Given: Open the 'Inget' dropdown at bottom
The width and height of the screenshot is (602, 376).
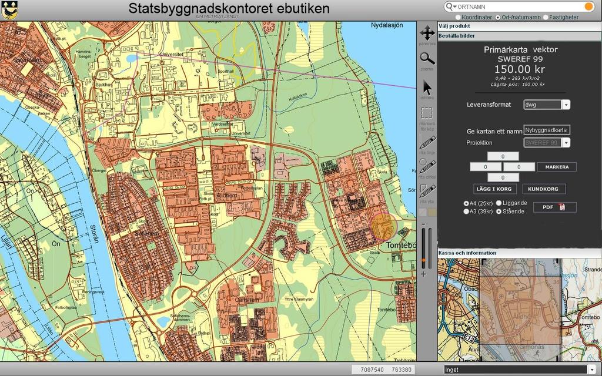Looking at the screenshot, I should click(x=520, y=370).
